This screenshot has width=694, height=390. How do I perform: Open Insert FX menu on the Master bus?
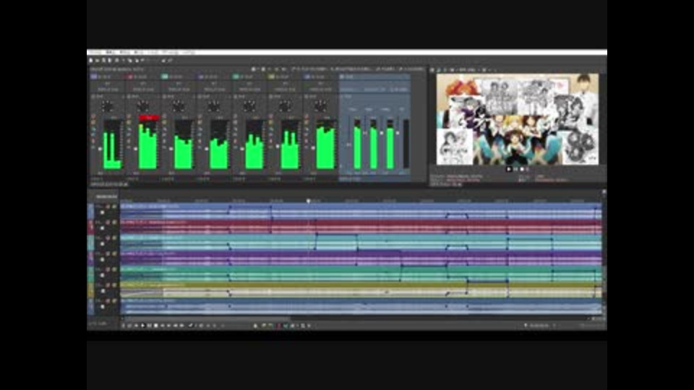348,96
